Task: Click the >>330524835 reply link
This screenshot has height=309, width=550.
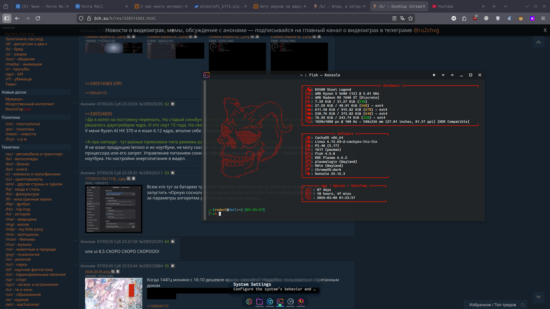Action: [x=99, y=114]
